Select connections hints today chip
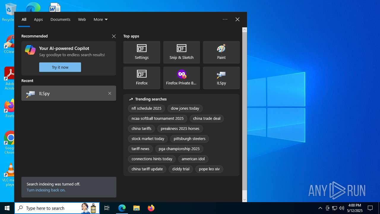The height and width of the screenshot is (214, 380). click(152, 159)
